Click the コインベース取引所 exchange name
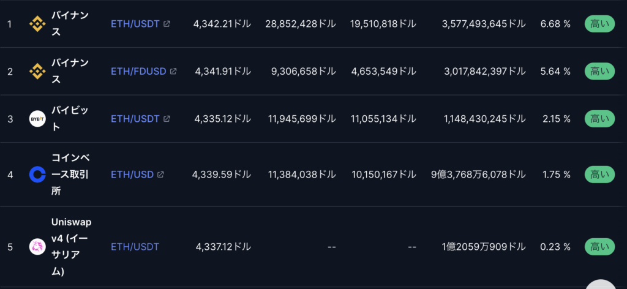627x289 pixels. coord(71,175)
